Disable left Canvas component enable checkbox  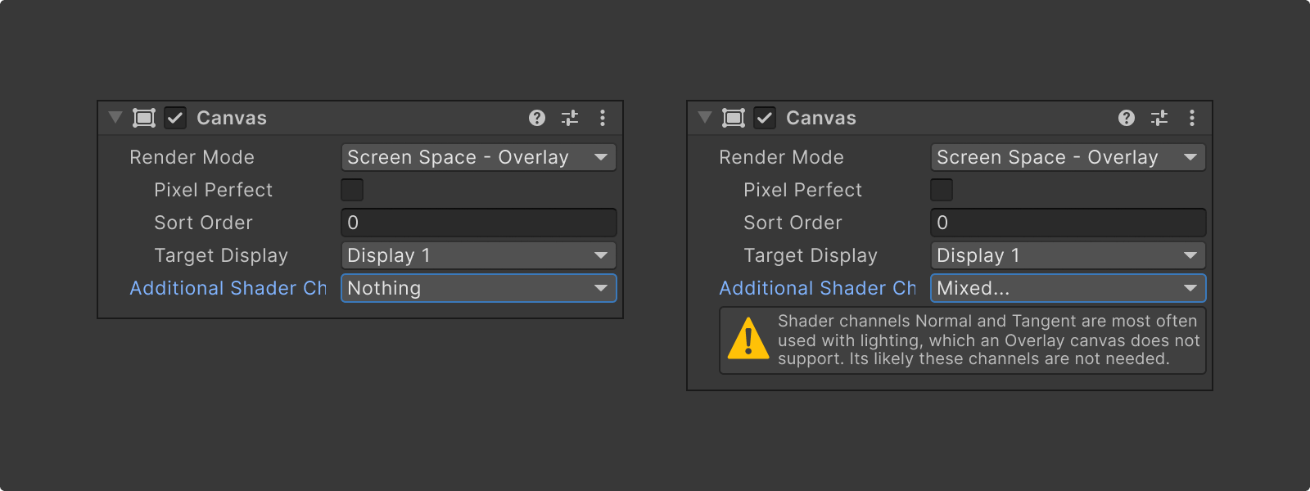coord(175,118)
